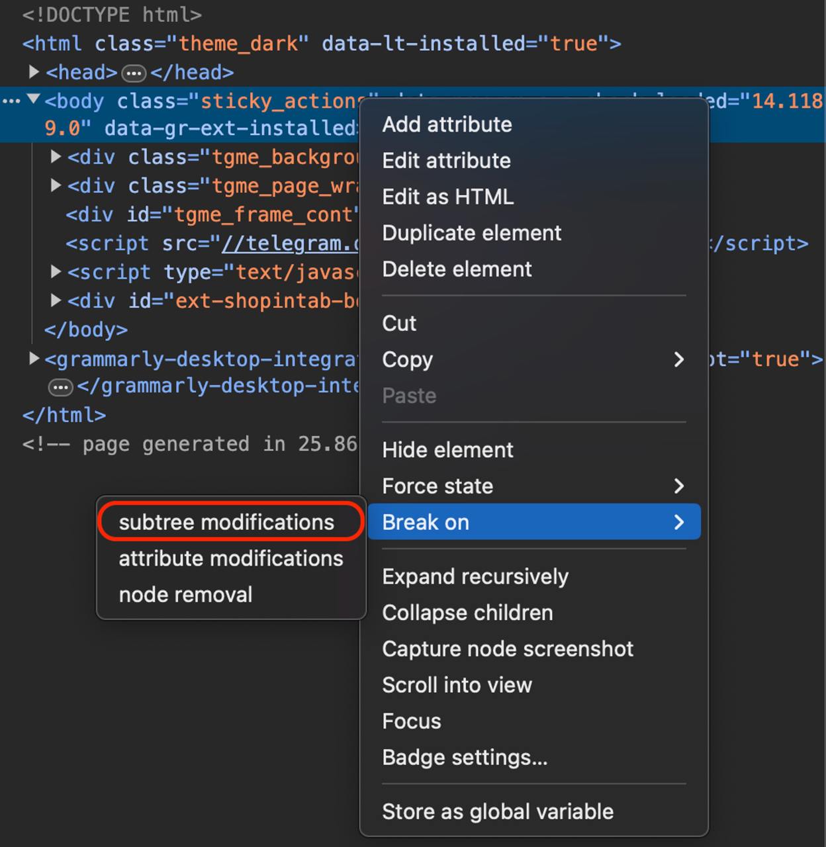The width and height of the screenshot is (826, 847).
Task: Expand the tgme_background div
Action: tap(56, 157)
